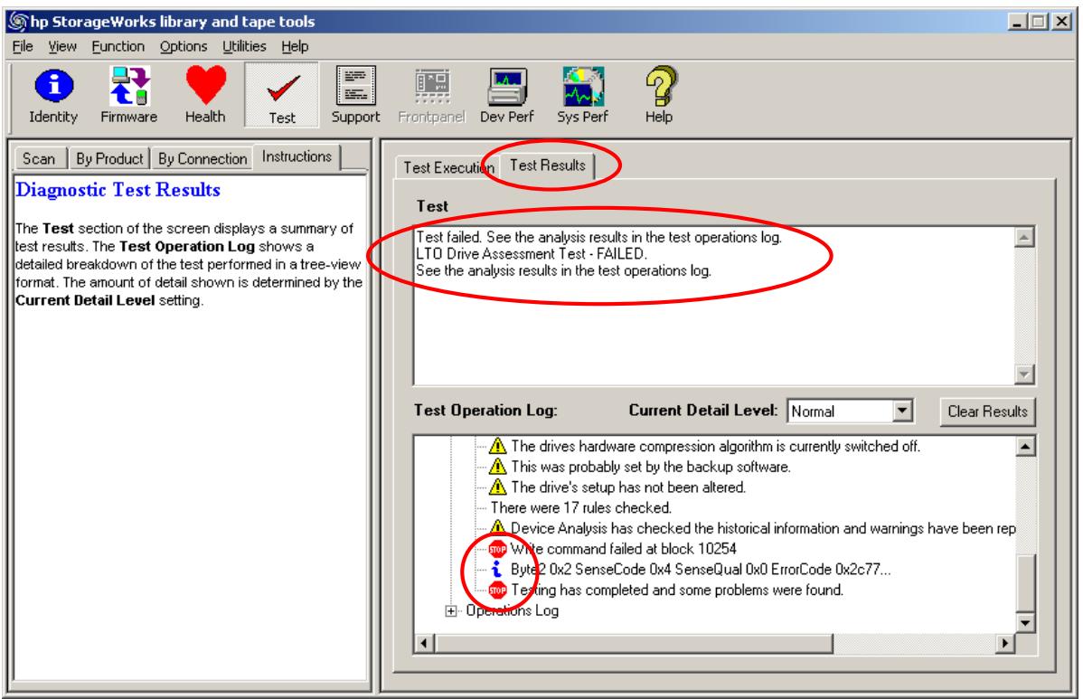
Task: Open the File menu
Action: click(22, 46)
